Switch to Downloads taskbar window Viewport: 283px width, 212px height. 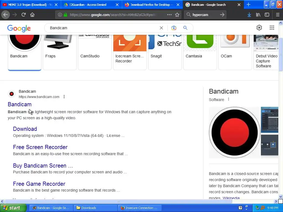coord(95,208)
